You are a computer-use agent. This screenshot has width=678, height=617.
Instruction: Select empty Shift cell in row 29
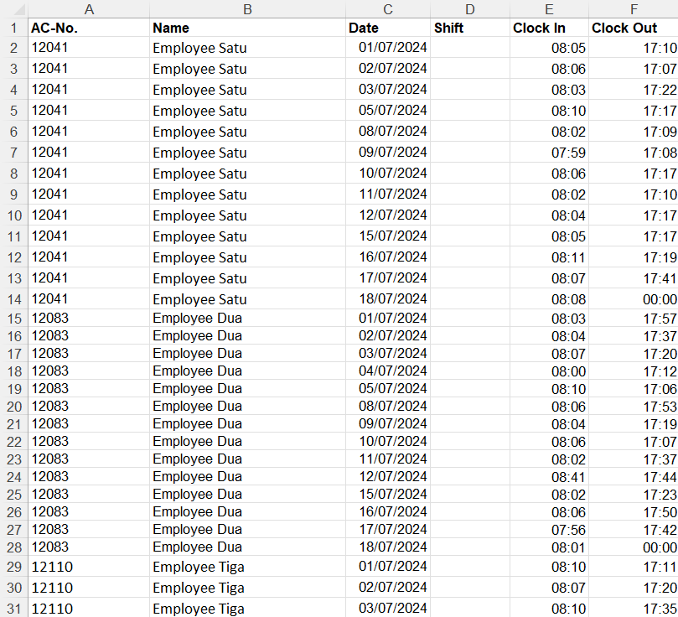[470, 567]
